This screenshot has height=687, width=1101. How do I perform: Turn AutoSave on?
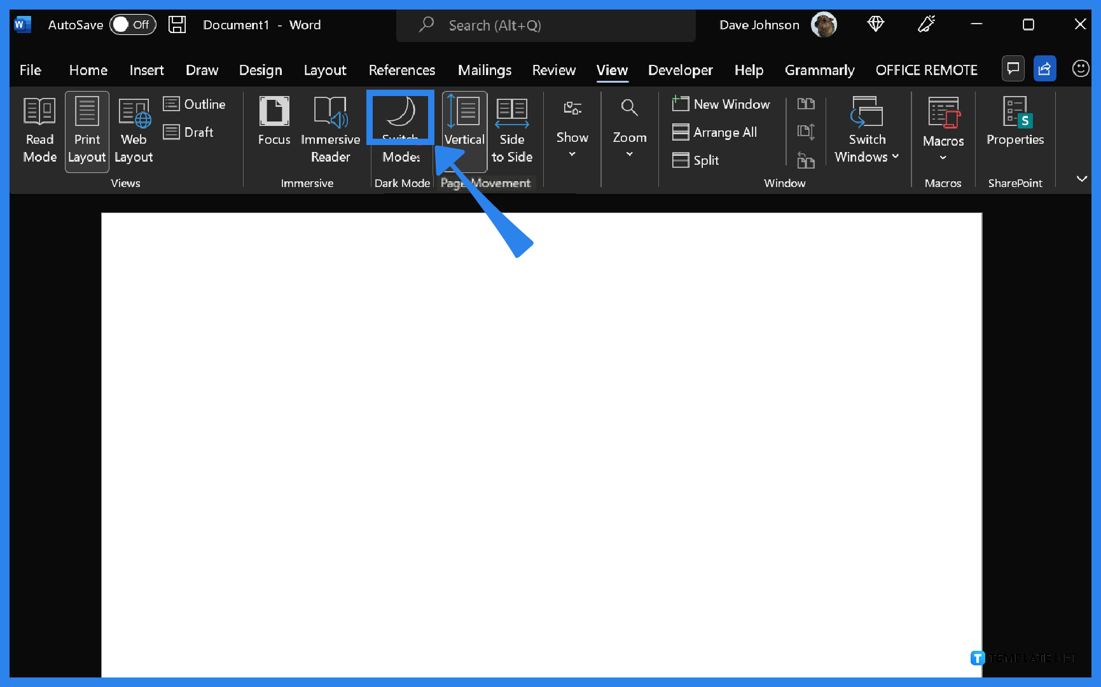pyautogui.click(x=132, y=24)
